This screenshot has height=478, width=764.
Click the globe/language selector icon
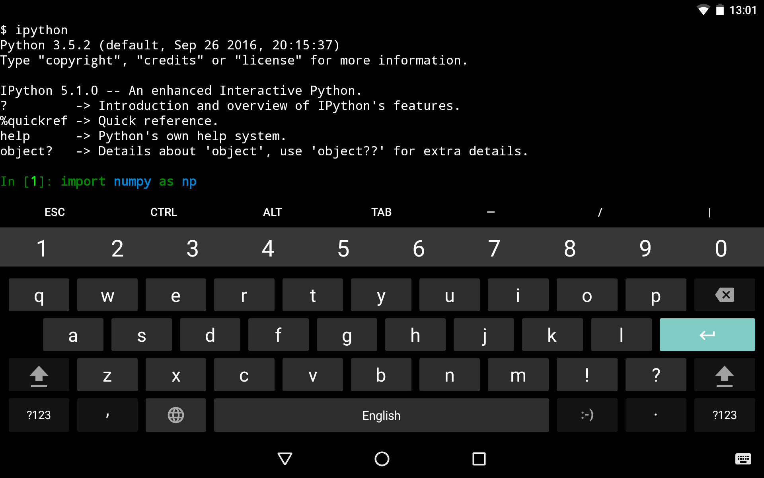[x=175, y=415]
